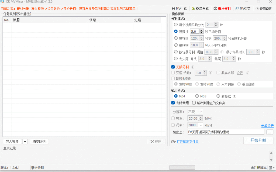
Task: Open the 码率 bitrate dropdown showing 2000
Action: tap(195, 125)
